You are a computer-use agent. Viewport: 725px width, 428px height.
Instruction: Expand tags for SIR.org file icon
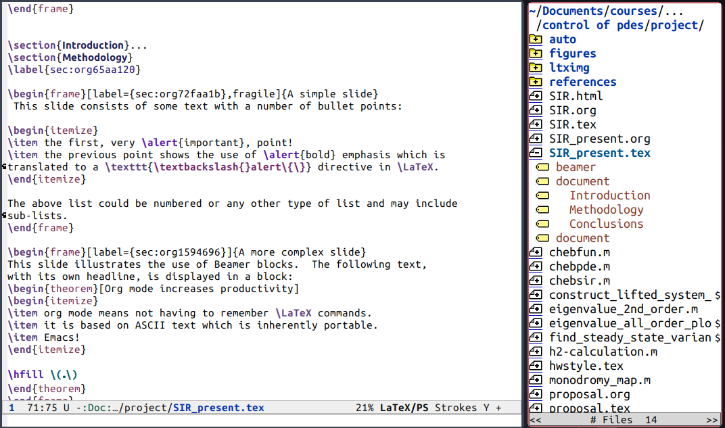coord(536,110)
